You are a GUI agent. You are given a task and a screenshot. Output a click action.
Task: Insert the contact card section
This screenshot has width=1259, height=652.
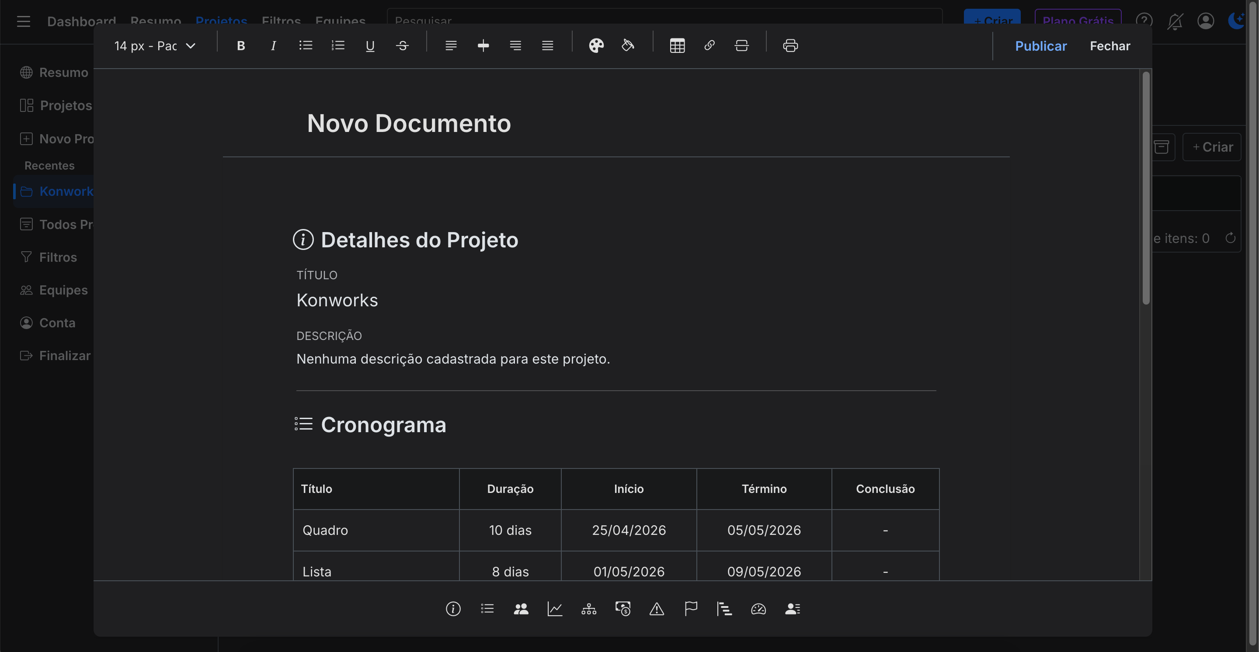(x=792, y=609)
